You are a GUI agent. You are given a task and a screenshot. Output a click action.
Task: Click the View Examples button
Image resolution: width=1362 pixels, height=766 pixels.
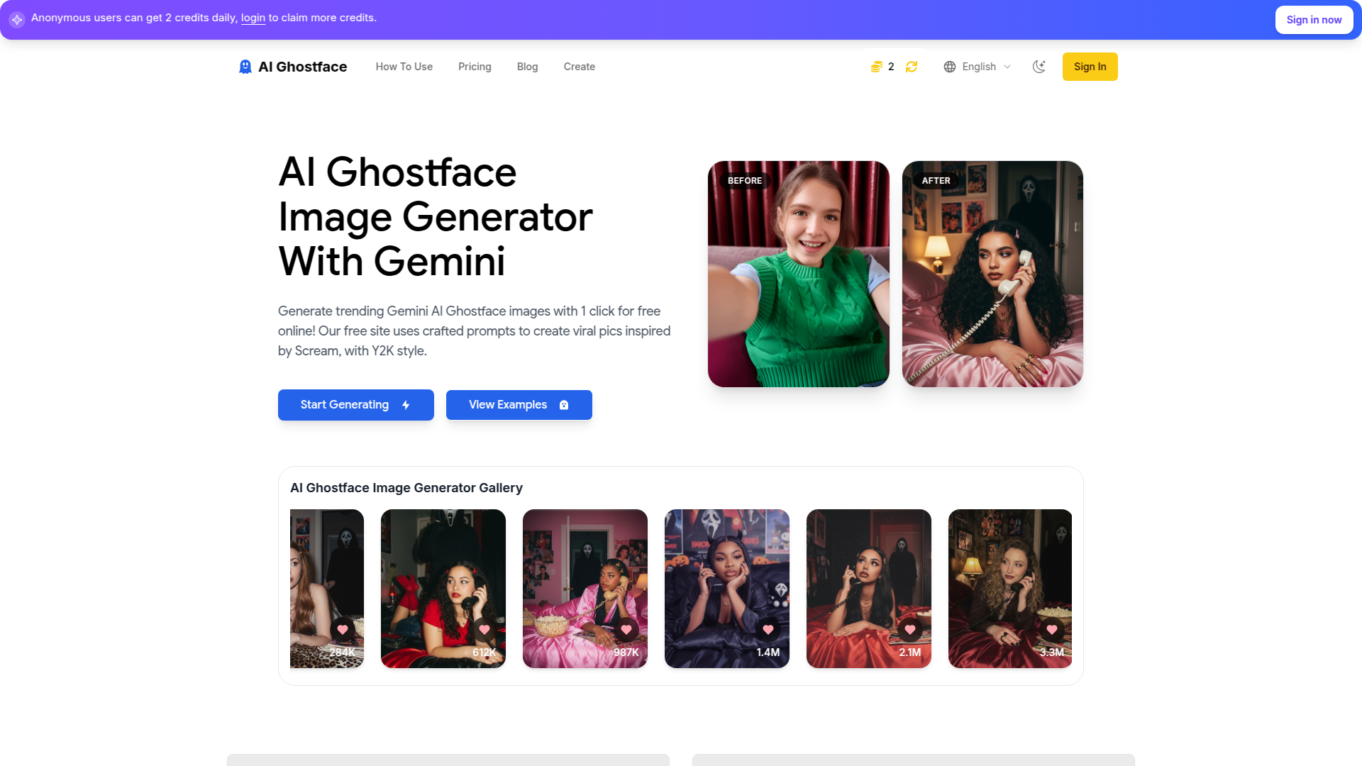tap(519, 405)
